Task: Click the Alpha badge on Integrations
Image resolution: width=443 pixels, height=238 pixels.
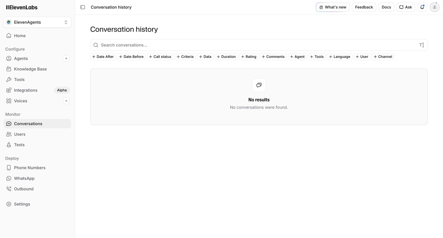Action: (62, 90)
